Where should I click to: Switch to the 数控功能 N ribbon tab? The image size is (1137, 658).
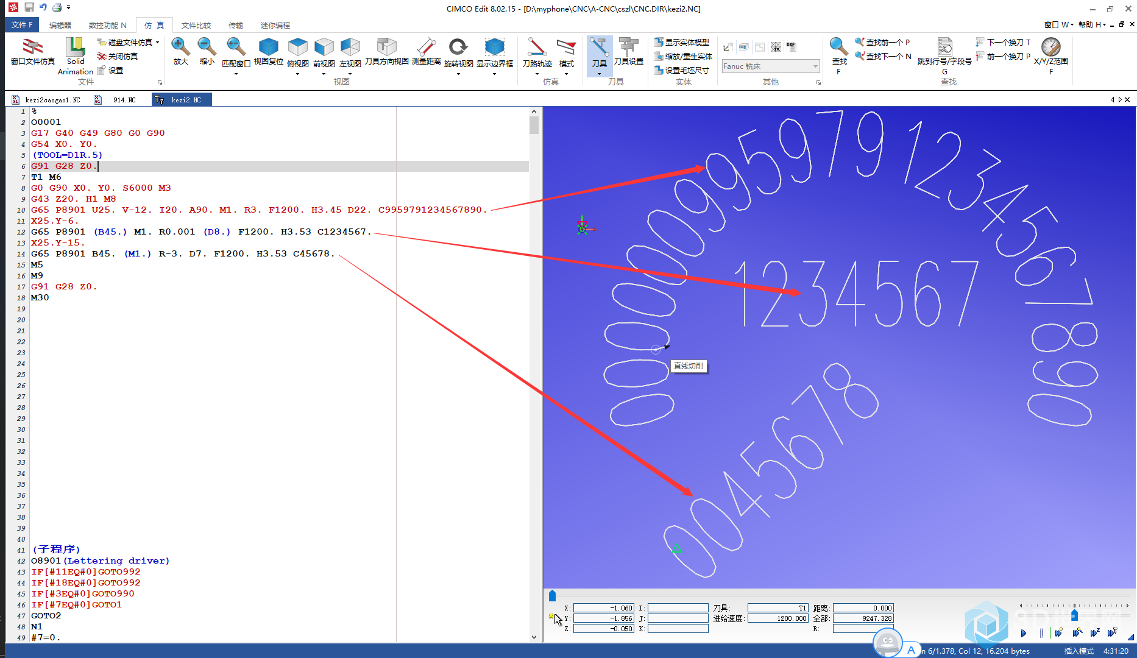tap(108, 25)
